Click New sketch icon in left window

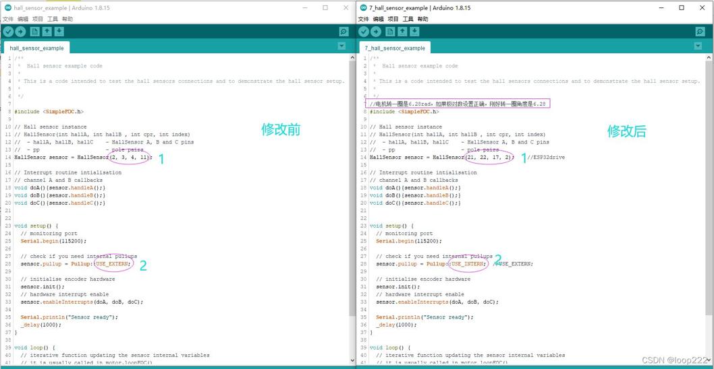coord(35,32)
